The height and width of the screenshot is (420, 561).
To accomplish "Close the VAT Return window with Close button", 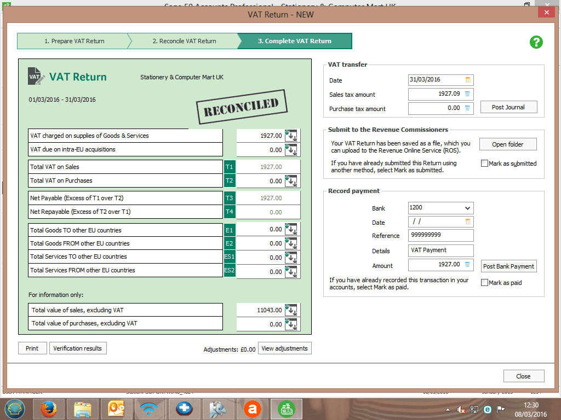I will 523,376.
